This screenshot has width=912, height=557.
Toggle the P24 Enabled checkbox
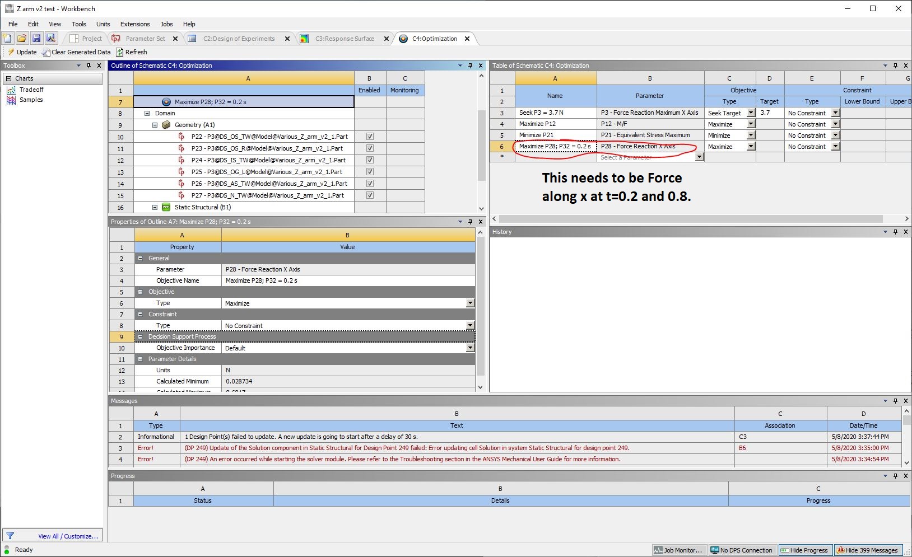(x=370, y=160)
